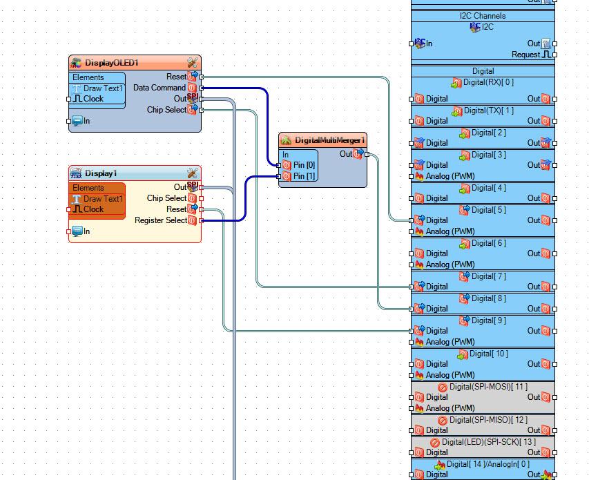
Task: Click the Pin [1] input of DigitalMultiMerger1
Action: pyautogui.click(x=286, y=176)
